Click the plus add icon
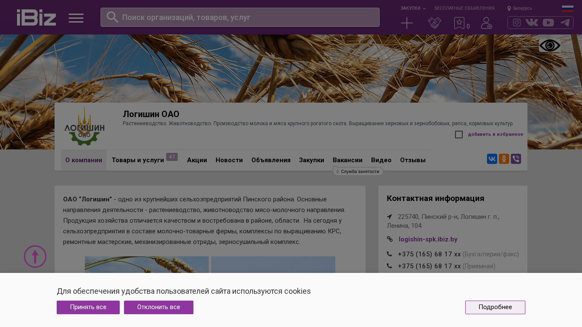The height and width of the screenshot is (327, 582). (x=407, y=23)
